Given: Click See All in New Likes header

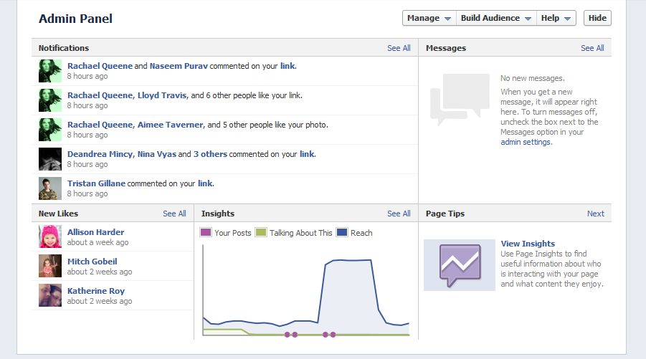Looking at the screenshot, I should coord(174,214).
